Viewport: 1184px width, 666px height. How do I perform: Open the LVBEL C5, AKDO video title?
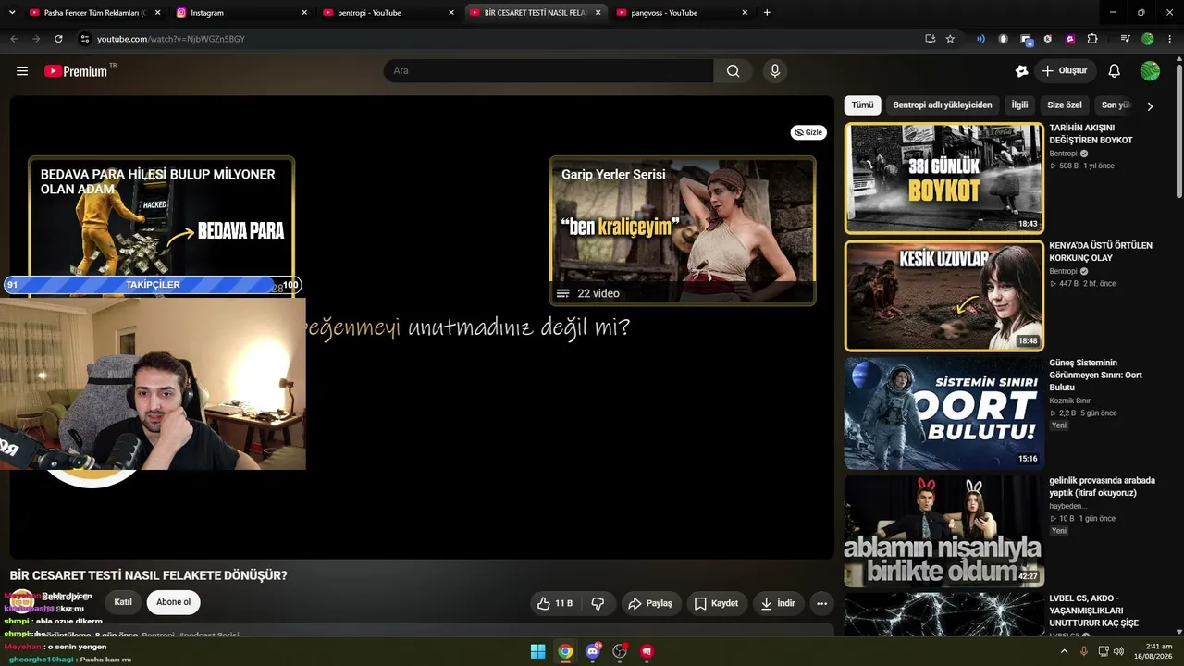point(1095,610)
